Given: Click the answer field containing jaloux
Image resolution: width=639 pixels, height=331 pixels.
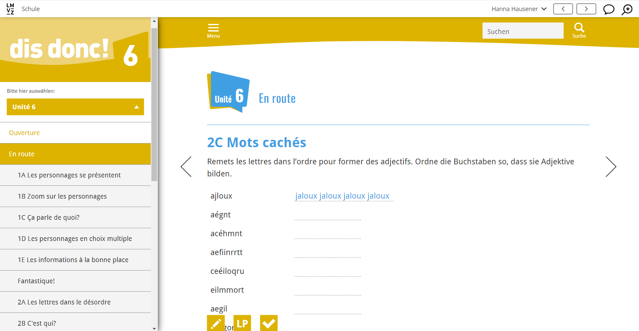Looking at the screenshot, I should [344, 196].
